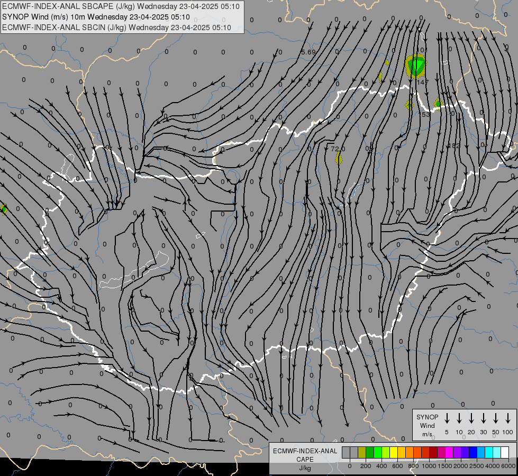This screenshot has width=518, height=476.
Task: Click the '600' tick label on colorbar
Action: click(x=397, y=466)
